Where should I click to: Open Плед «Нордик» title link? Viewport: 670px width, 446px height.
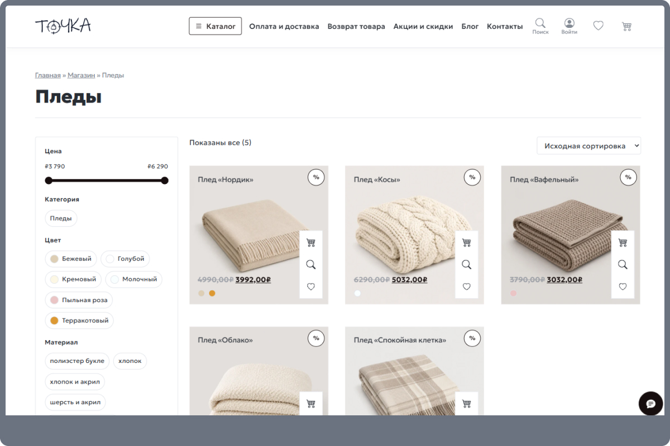[x=226, y=180]
